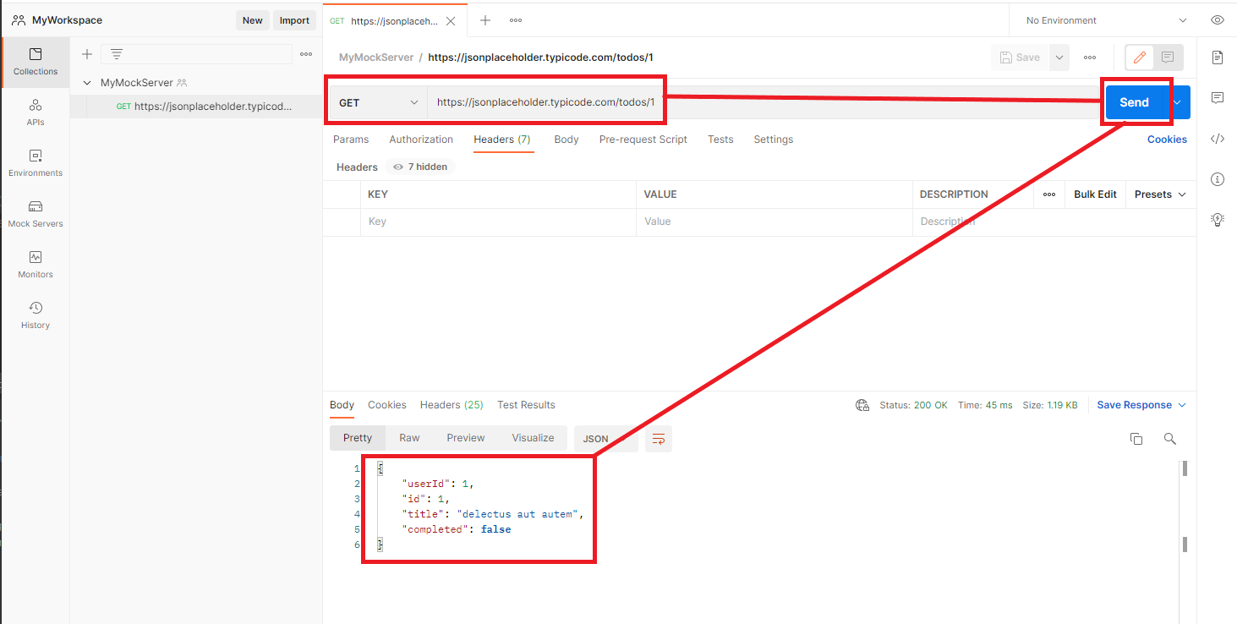Screen dimensions: 1237x624
Task: Click the plus icon to create a collection
Action: tap(86, 54)
